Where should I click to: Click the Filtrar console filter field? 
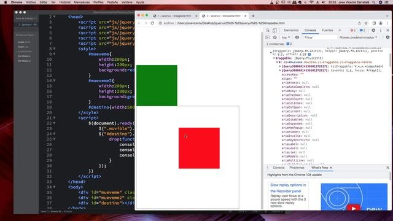[x=320, y=37]
